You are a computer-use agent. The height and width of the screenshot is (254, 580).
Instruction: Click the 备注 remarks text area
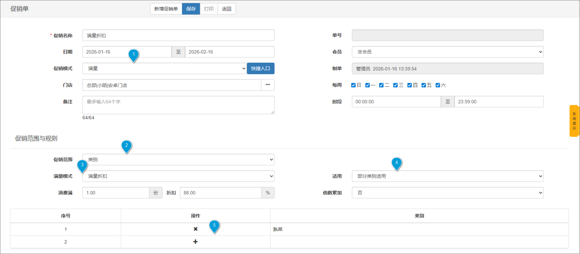point(178,105)
